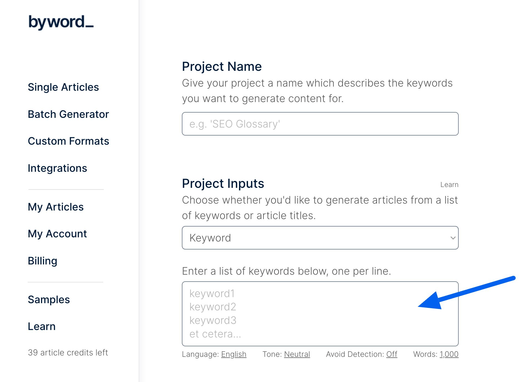Screen dimensions: 519x382
Task: Go to Billing
Action: [43, 261]
